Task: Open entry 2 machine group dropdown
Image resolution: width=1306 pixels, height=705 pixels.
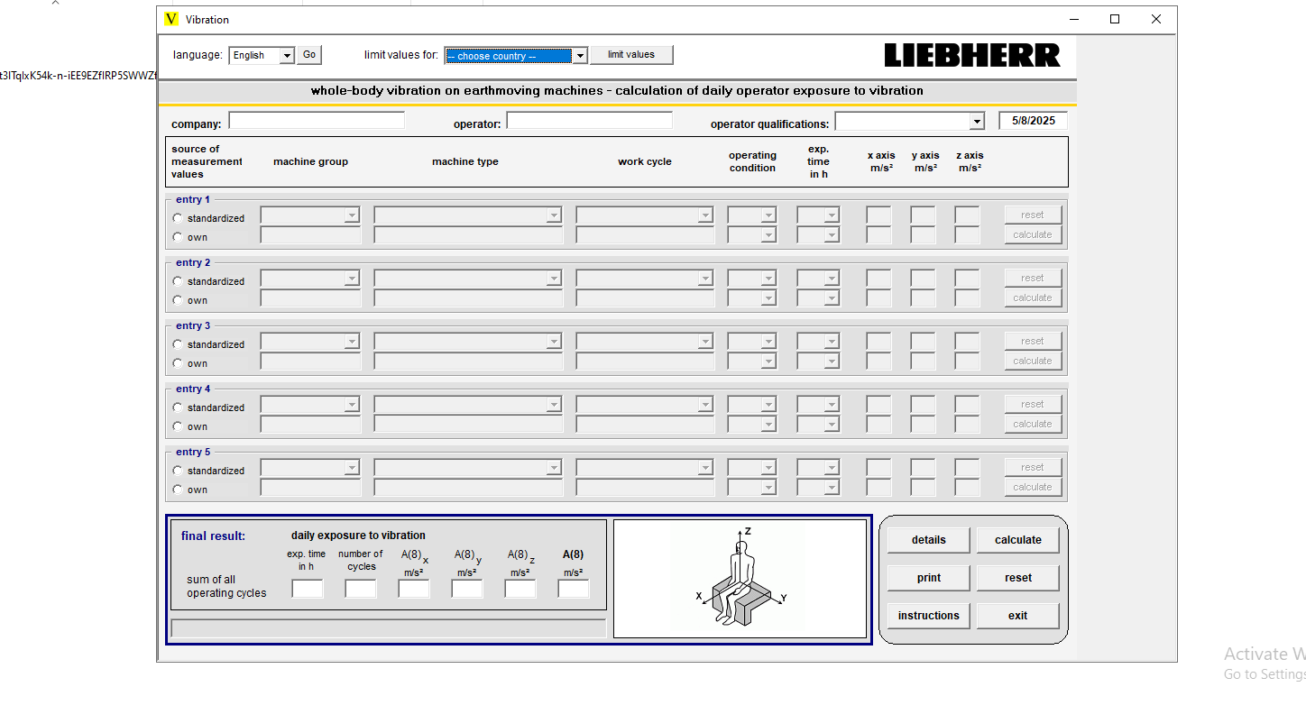Action: pos(352,279)
